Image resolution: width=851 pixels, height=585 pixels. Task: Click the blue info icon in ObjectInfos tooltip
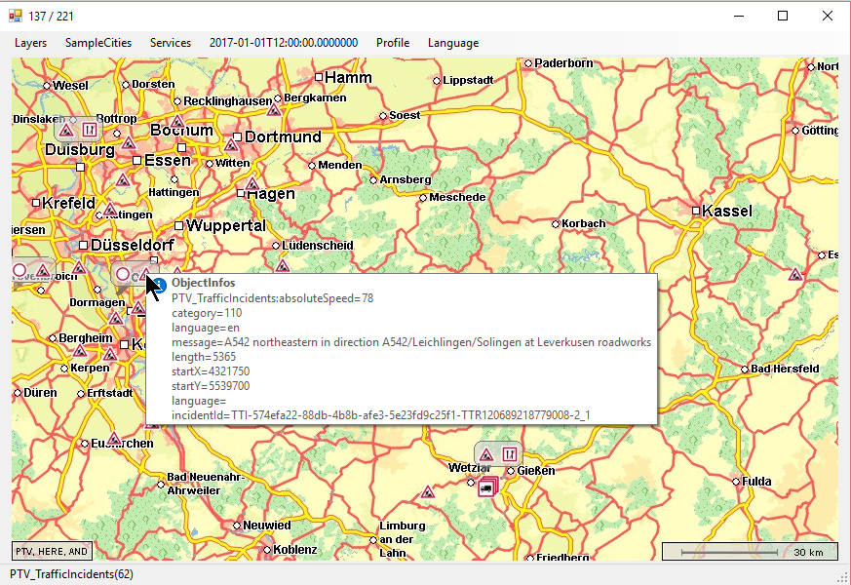point(159,284)
